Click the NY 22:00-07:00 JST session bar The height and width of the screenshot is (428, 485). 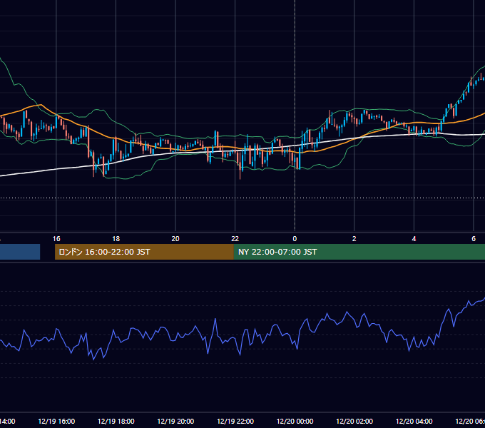[359, 252]
